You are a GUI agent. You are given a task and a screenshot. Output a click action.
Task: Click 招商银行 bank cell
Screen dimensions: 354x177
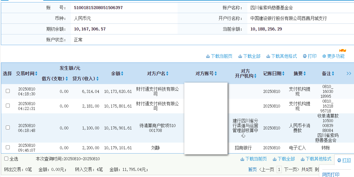tap(243, 148)
